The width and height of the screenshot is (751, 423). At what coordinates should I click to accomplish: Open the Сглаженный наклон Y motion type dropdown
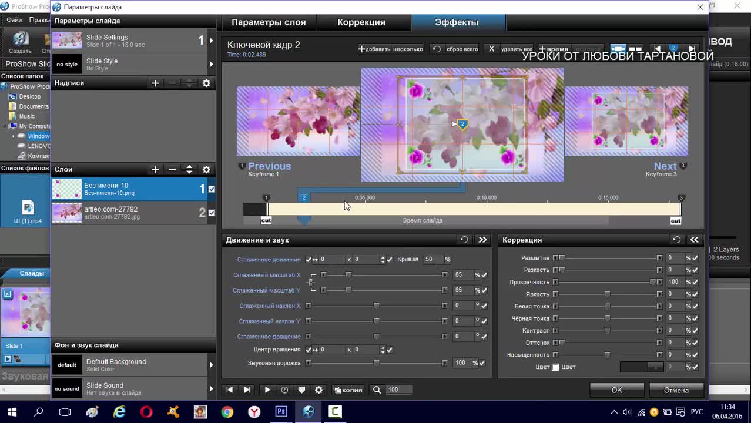click(270, 321)
